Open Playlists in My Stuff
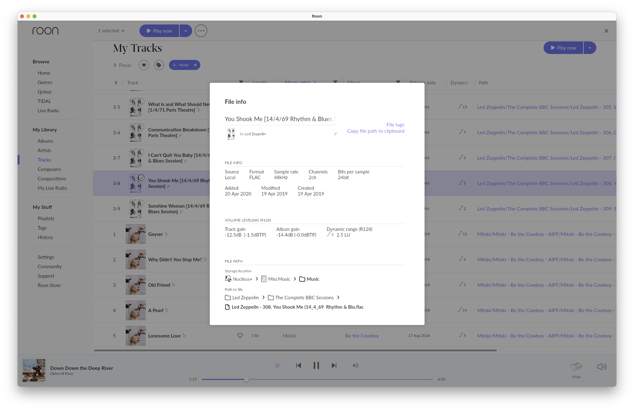This screenshot has height=410, width=634. click(46, 218)
